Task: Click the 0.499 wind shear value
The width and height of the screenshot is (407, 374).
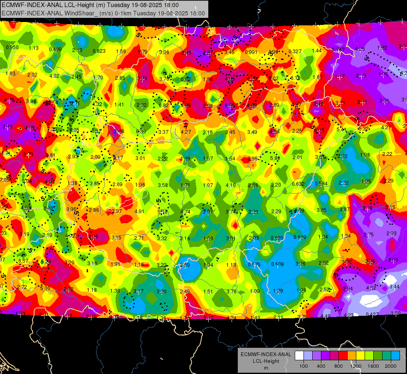Action: point(56,49)
